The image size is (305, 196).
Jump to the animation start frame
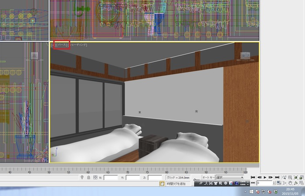[x=253, y=177]
